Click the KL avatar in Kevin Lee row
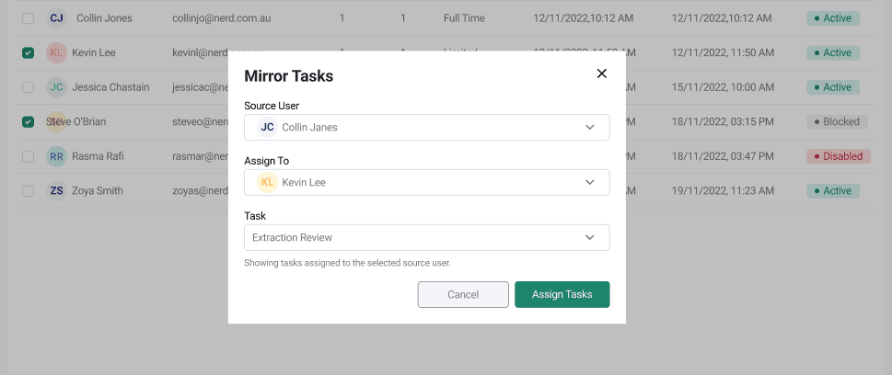This screenshot has width=892, height=375. (x=56, y=52)
